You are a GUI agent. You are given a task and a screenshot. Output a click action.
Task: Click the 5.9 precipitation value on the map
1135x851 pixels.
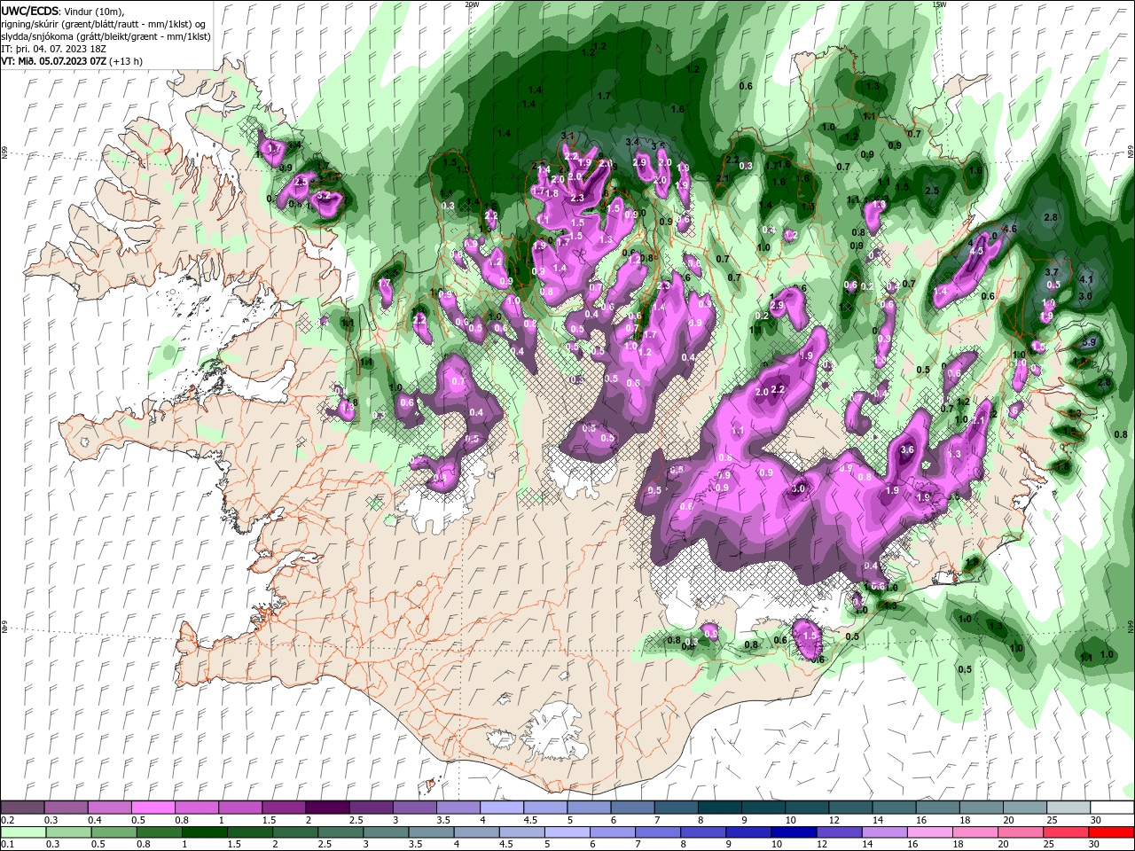[1090, 342]
